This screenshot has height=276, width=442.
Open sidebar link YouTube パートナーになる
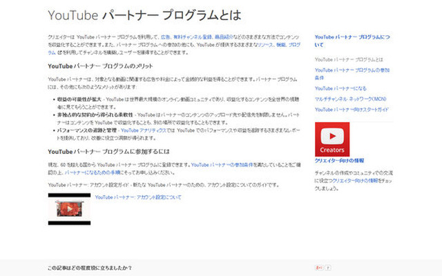click(x=340, y=88)
